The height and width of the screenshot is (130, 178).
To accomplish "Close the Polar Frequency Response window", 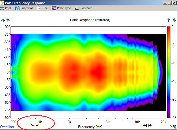I will click(x=174, y=3).
